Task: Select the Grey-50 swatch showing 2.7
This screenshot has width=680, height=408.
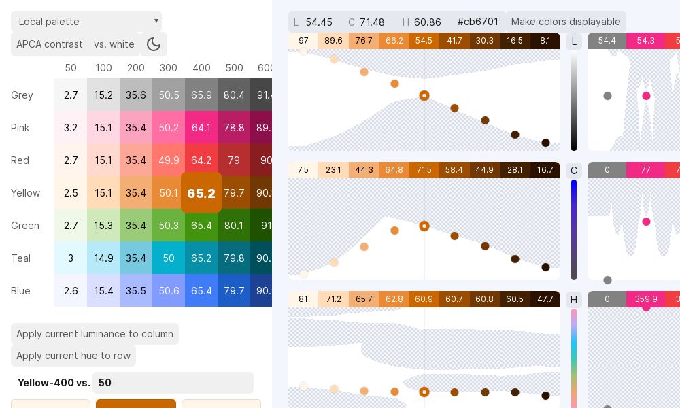Action: [x=71, y=95]
